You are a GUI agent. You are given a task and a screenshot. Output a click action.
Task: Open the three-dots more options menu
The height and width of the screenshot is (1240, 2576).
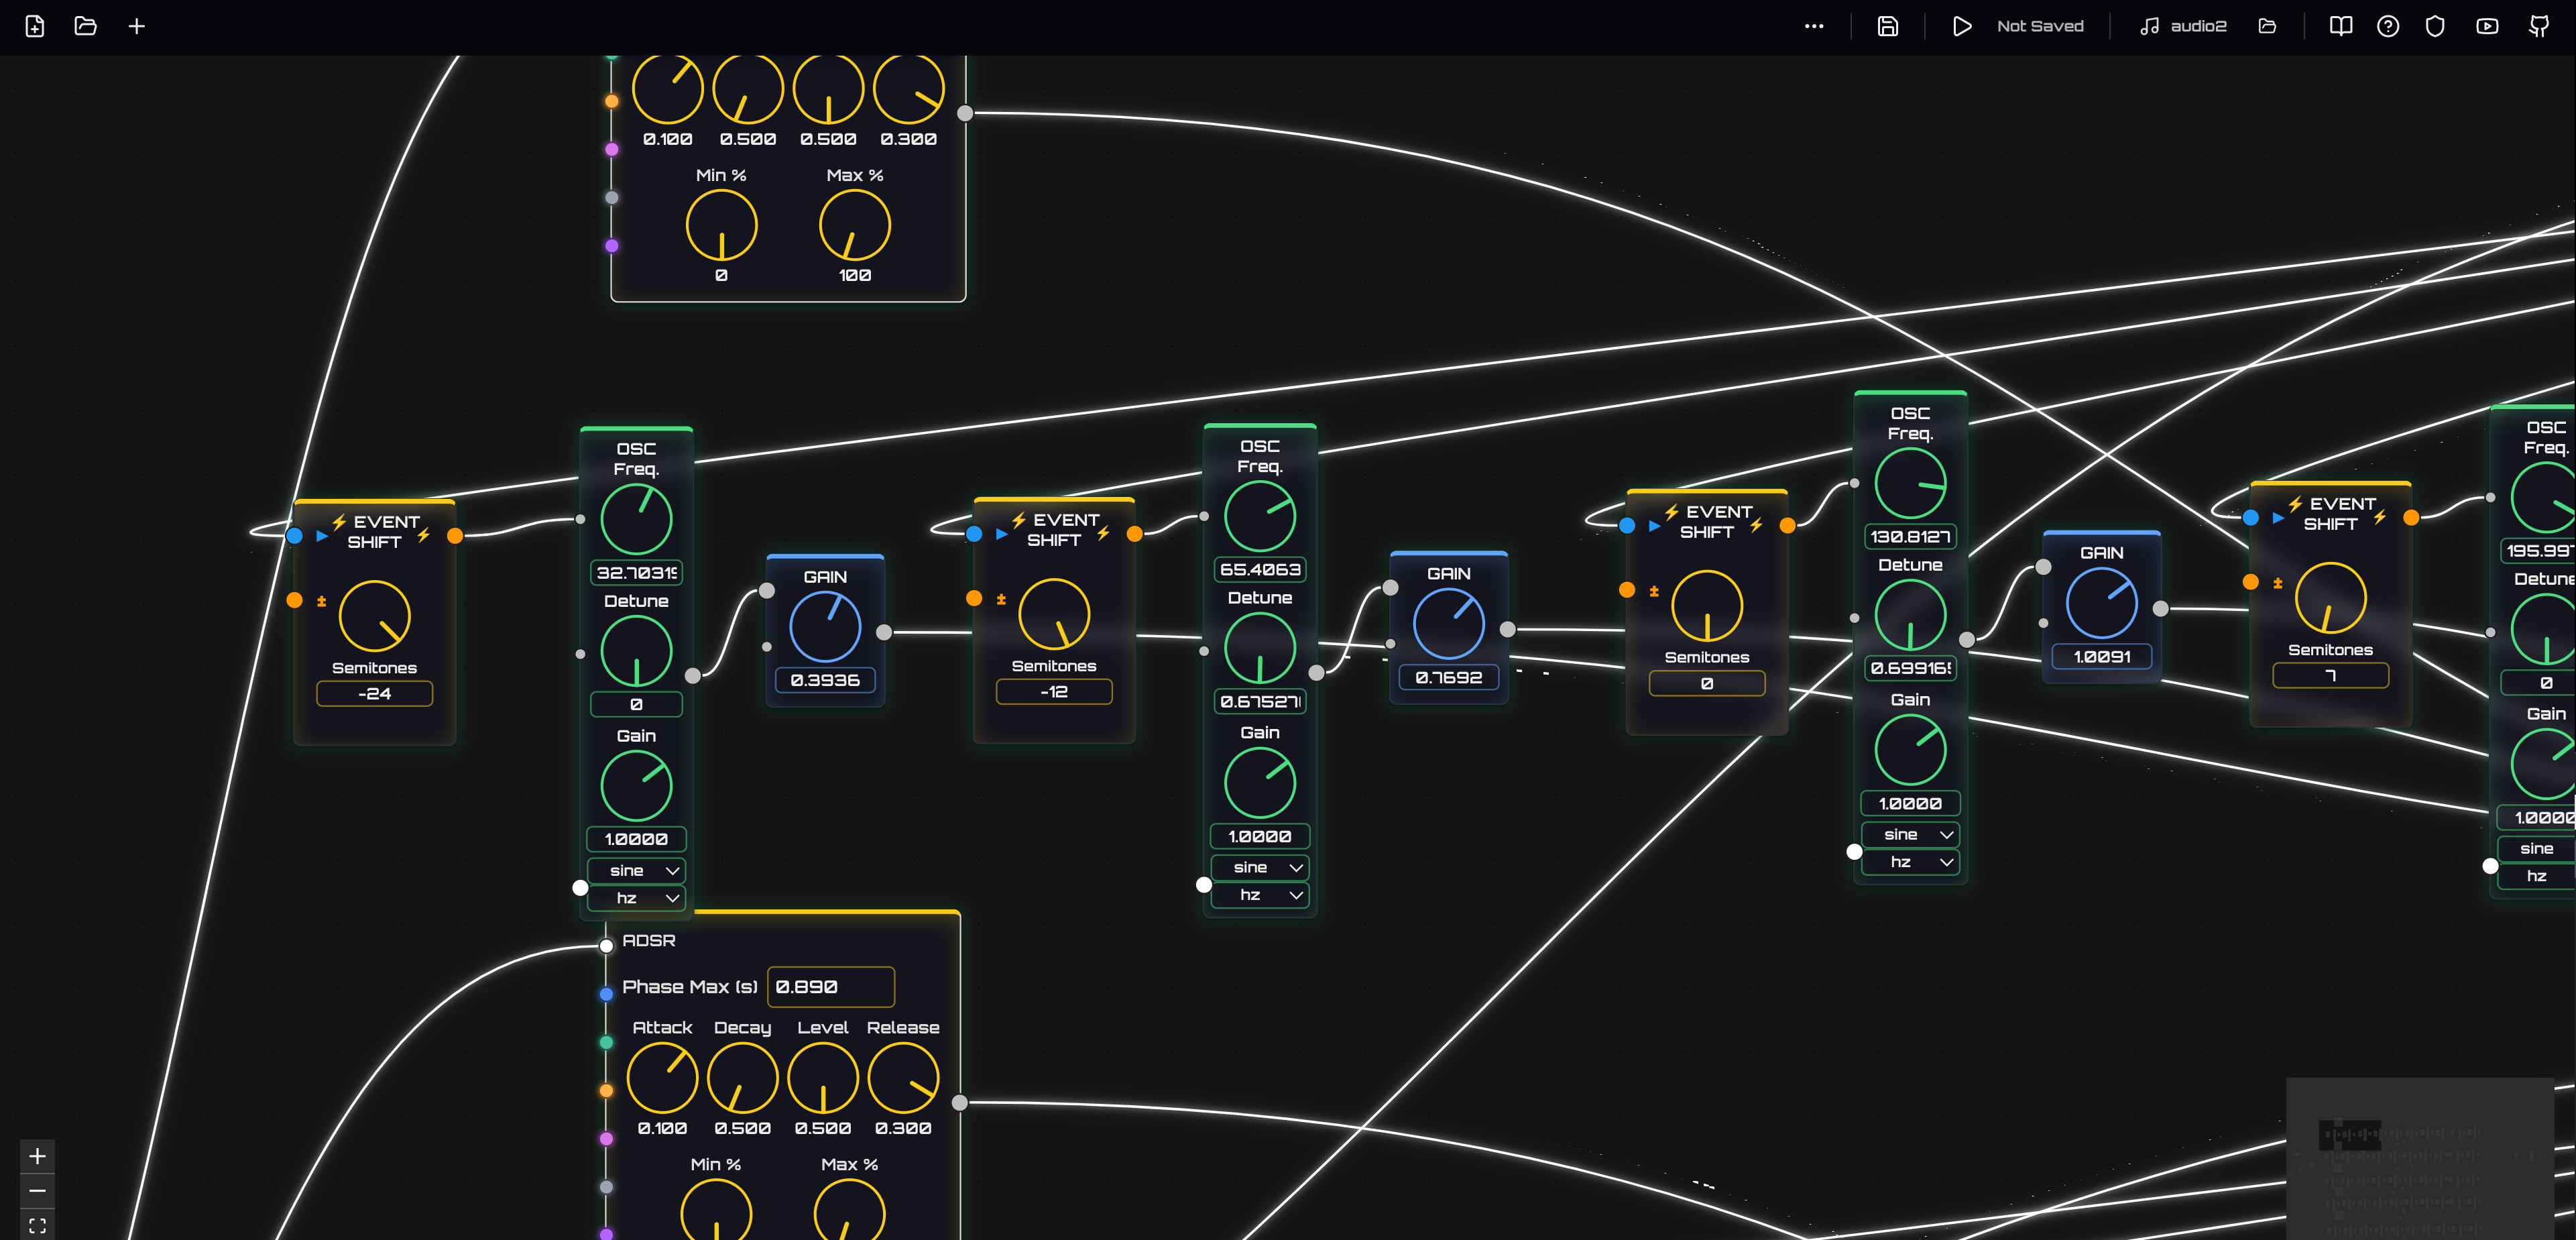click(x=1814, y=27)
